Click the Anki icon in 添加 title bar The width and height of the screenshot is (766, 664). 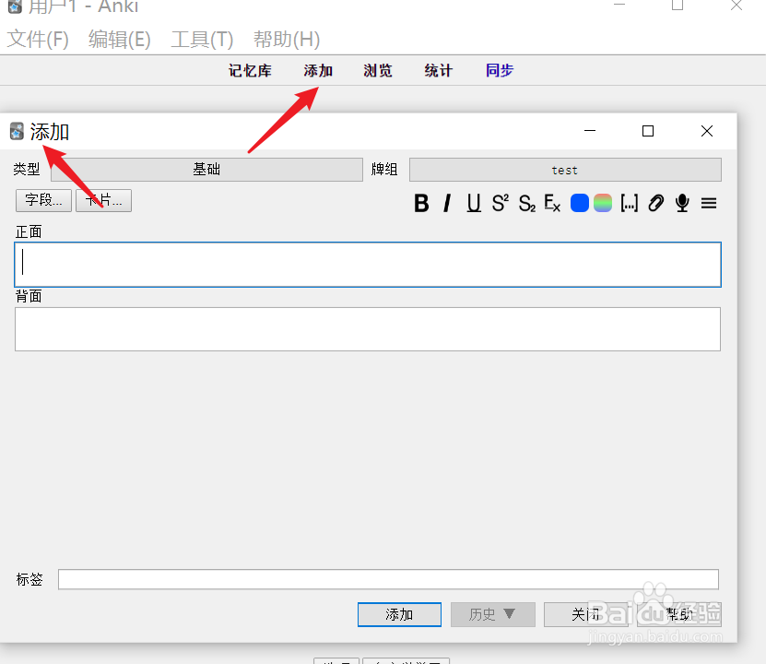tap(17, 132)
